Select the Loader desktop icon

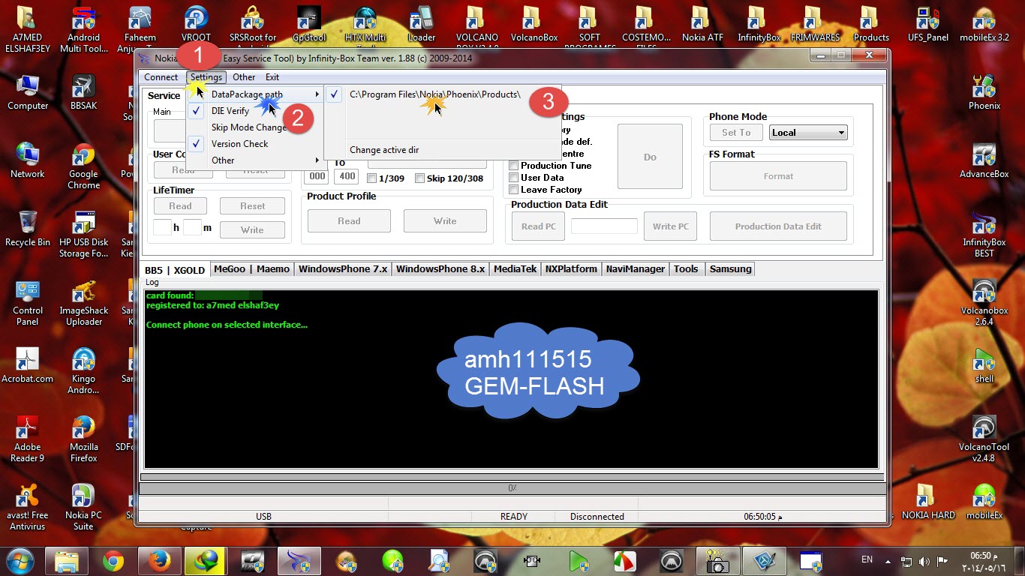point(421,25)
